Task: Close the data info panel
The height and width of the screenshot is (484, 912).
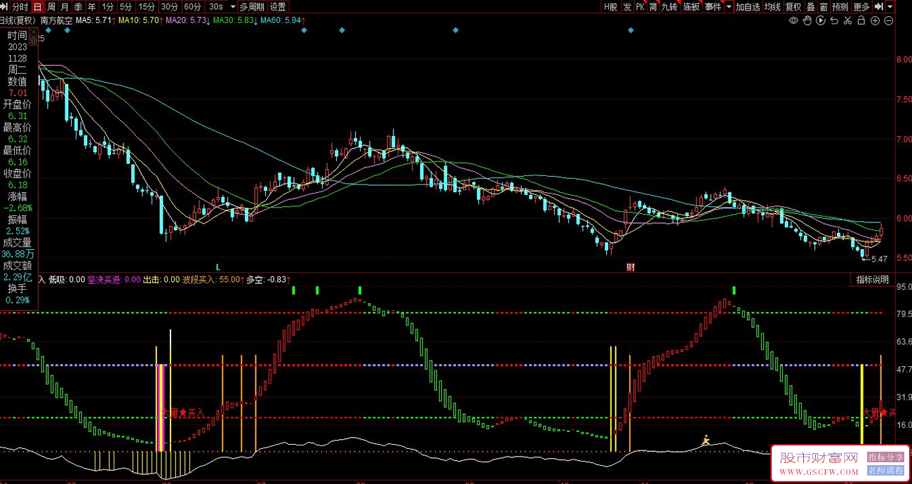Action: coord(33,32)
